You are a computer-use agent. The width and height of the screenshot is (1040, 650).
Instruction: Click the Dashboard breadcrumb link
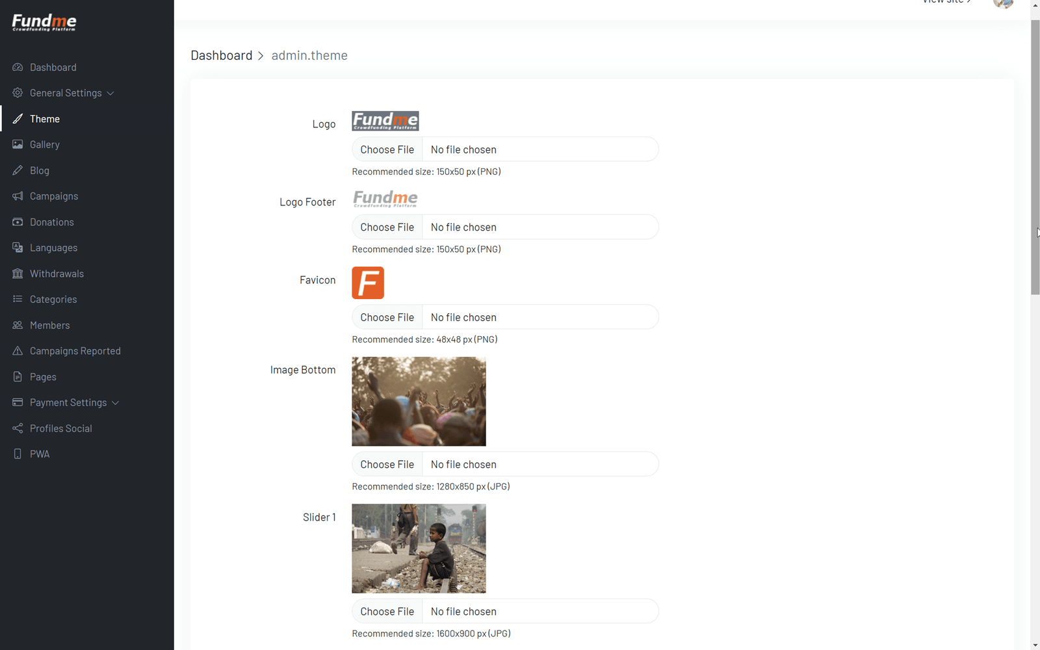(x=221, y=55)
